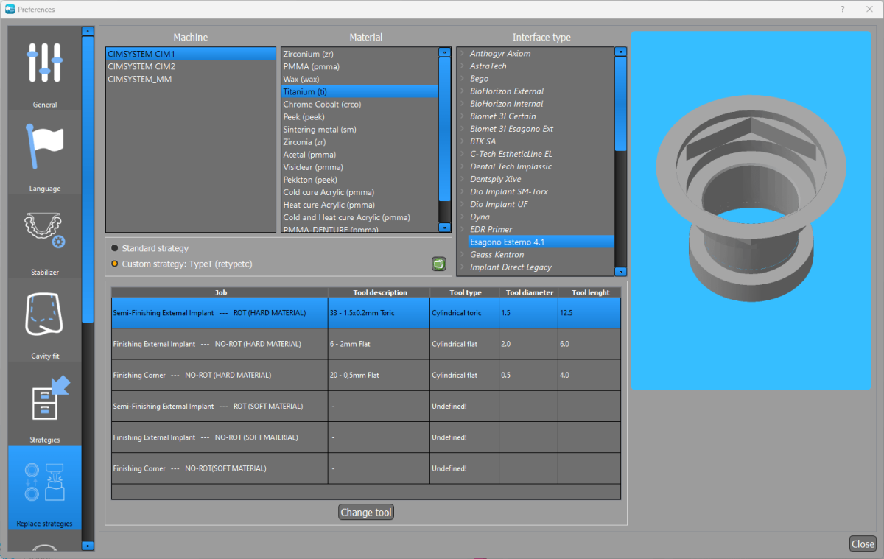The height and width of the screenshot is (559, 884).
Task: Select Semi-Finishing External Implant ROT (SOFT MATERIAL) row
Action: [366, 406]
